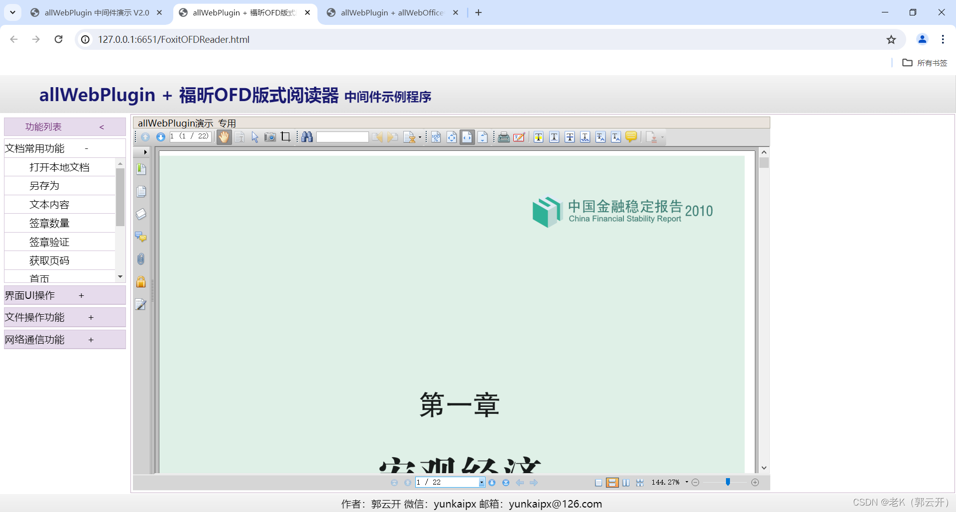Enable facing pages view mode

(x=626, y=482)
